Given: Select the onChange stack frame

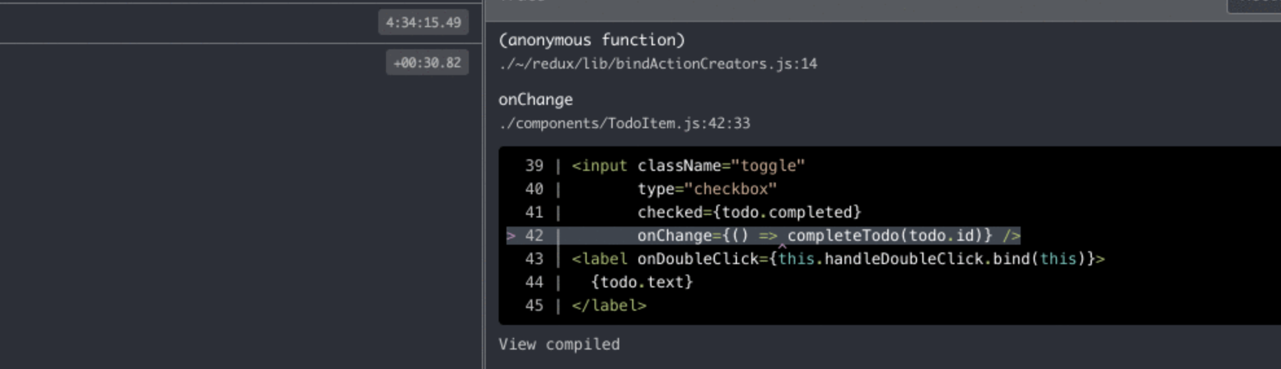Looking at the screenshot, I should (x=536, y=100).
